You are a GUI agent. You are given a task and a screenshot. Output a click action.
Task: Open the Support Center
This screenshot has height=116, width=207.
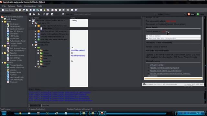[15, 72]
